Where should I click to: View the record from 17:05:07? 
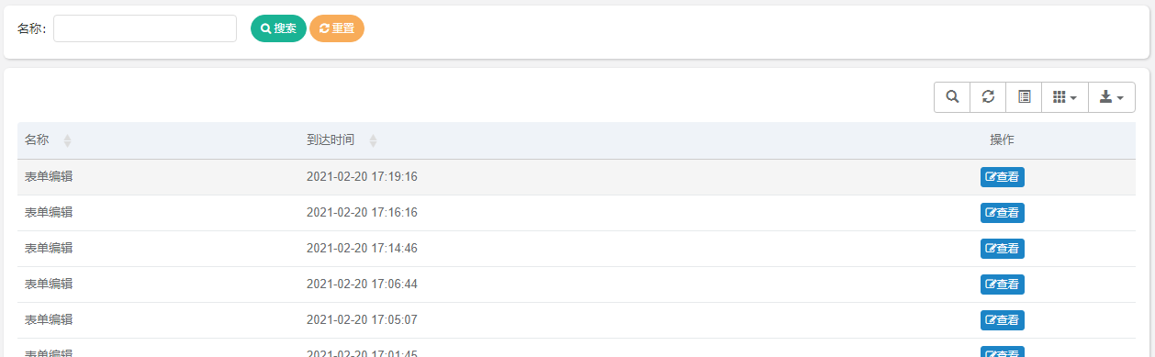pos(1002,320)
